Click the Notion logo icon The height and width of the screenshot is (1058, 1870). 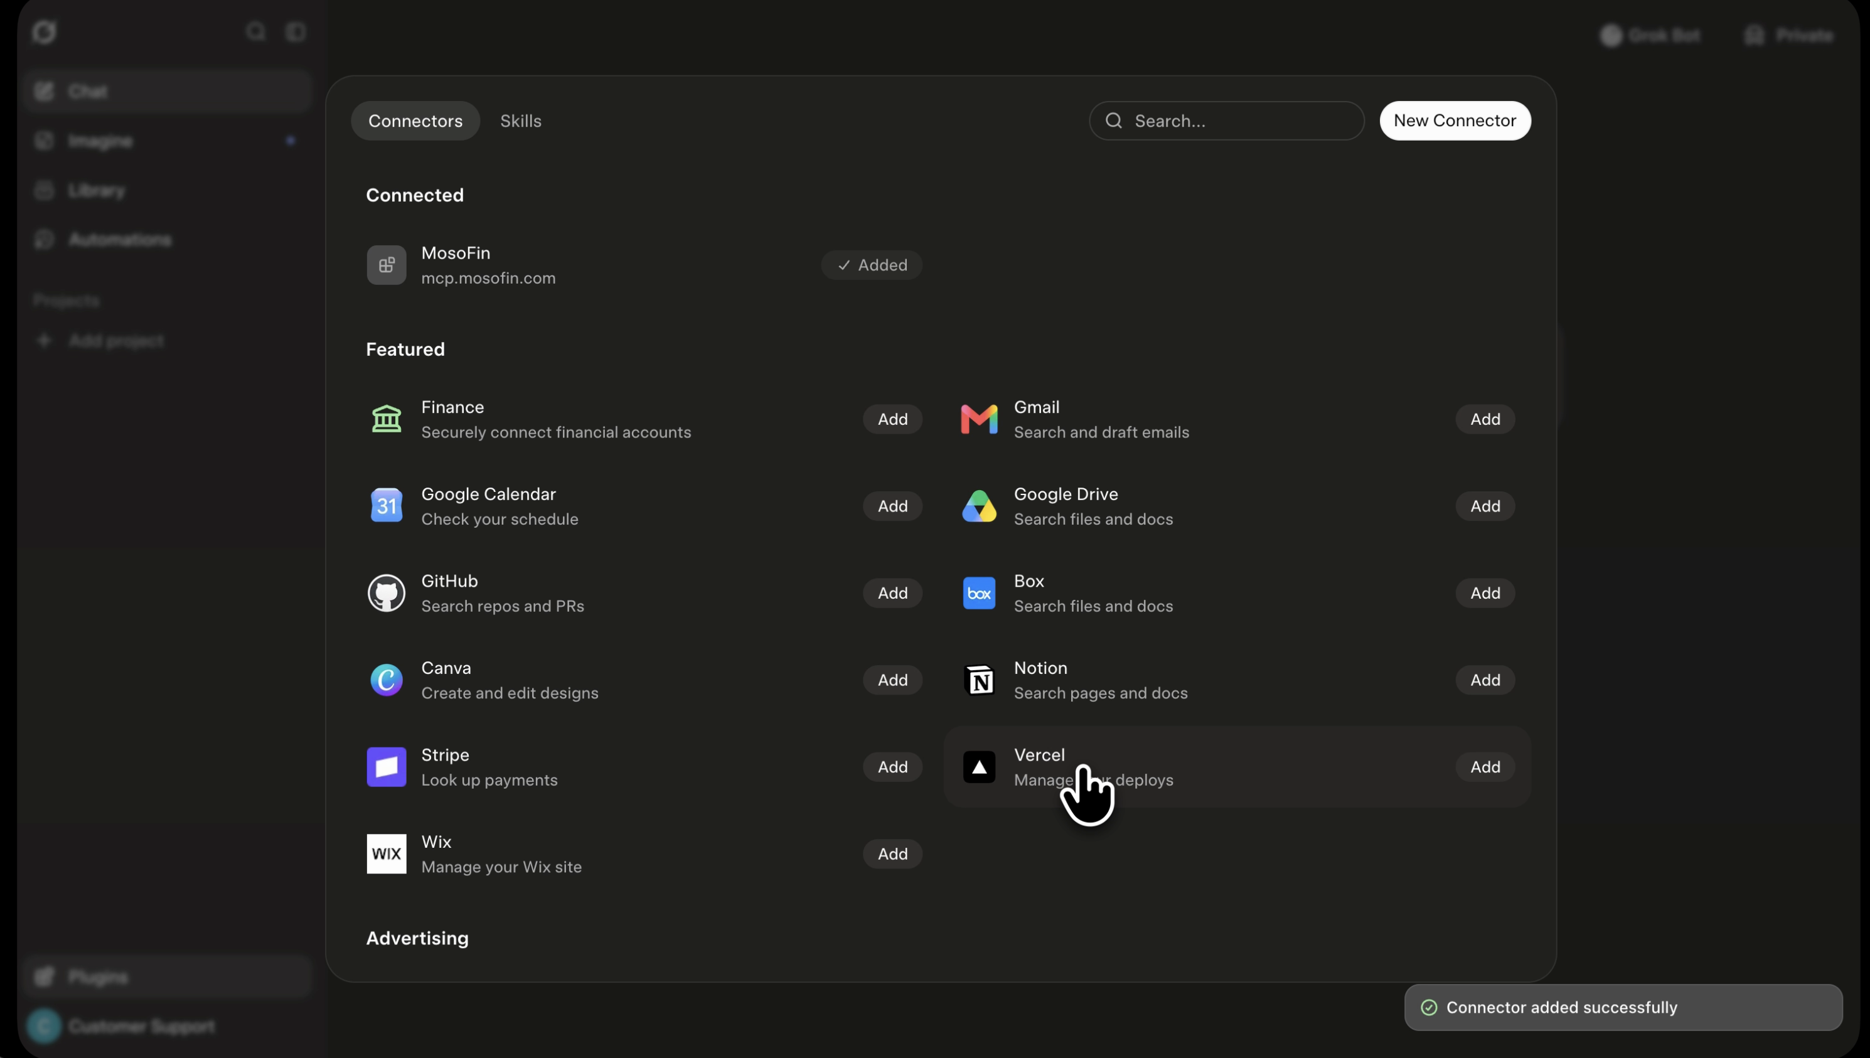click(x=978, y=680)
